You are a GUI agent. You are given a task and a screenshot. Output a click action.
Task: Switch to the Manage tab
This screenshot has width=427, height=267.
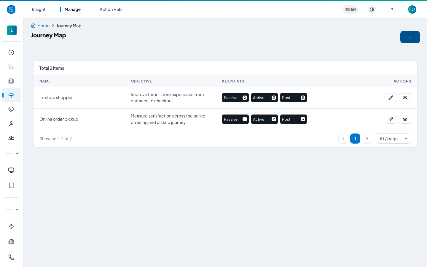[72, 9]
